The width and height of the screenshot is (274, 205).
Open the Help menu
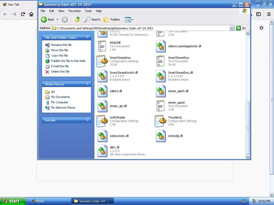click(98, 11)
